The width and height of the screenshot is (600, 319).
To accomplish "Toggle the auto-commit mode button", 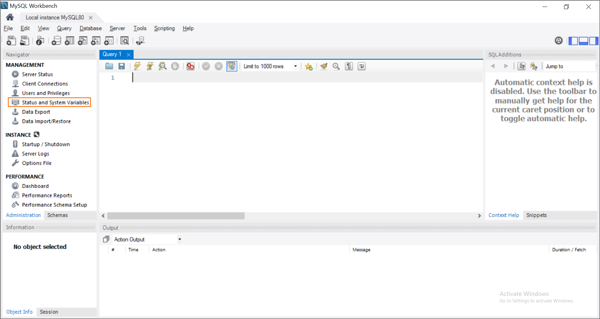I will [x=232, y=66].
